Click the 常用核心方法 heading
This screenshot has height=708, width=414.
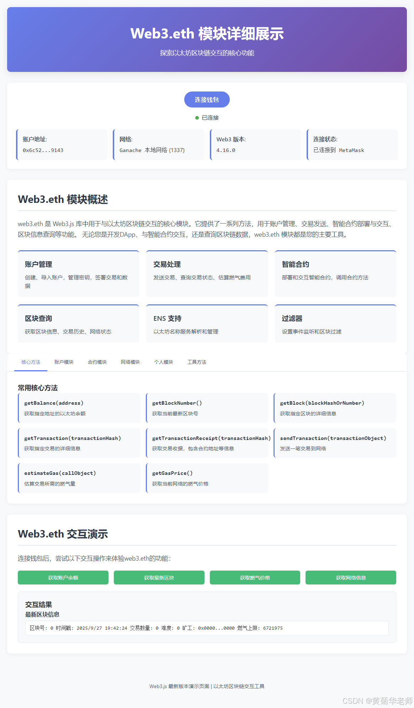[x=38, y=388]
